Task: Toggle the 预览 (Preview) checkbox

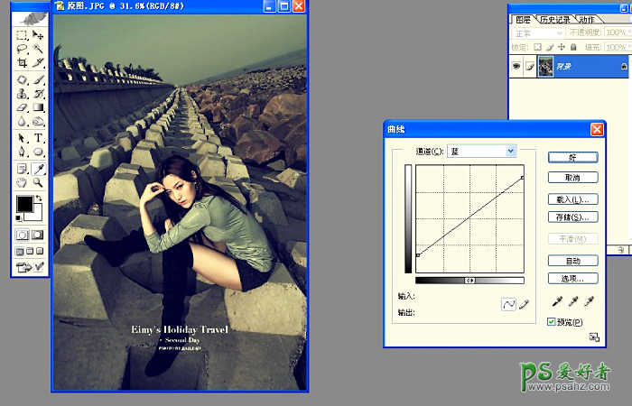Action: 553,322
